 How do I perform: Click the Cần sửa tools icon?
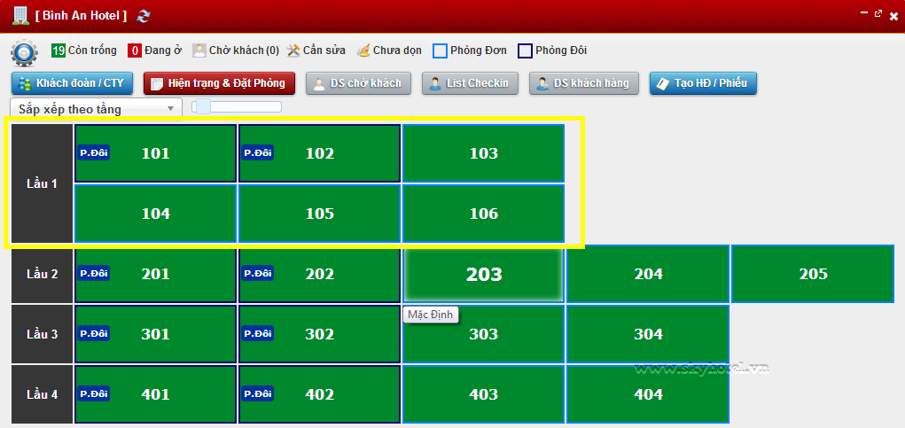tap(293, 51)
